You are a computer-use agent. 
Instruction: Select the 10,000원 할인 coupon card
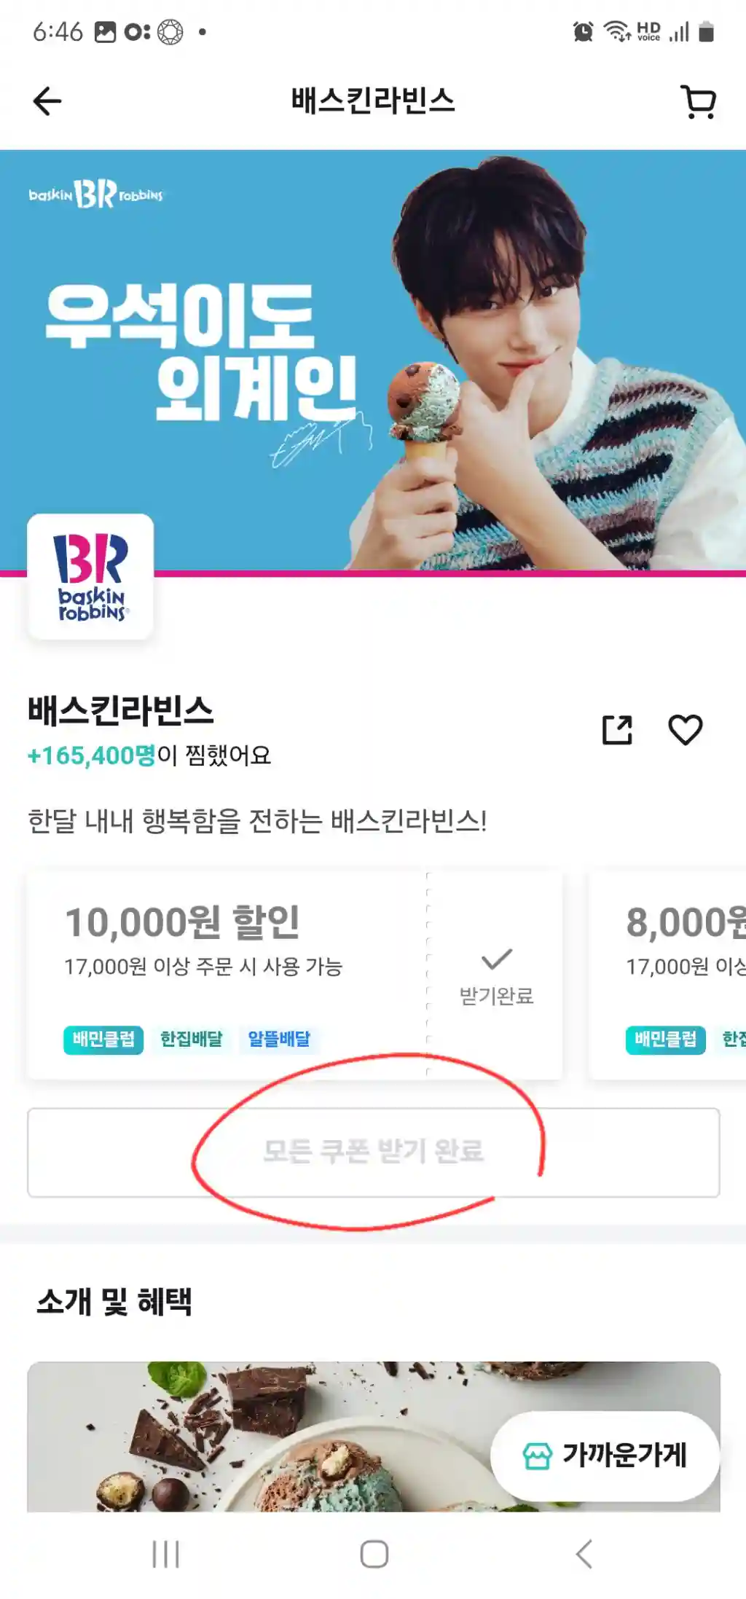tap(294, 975)
